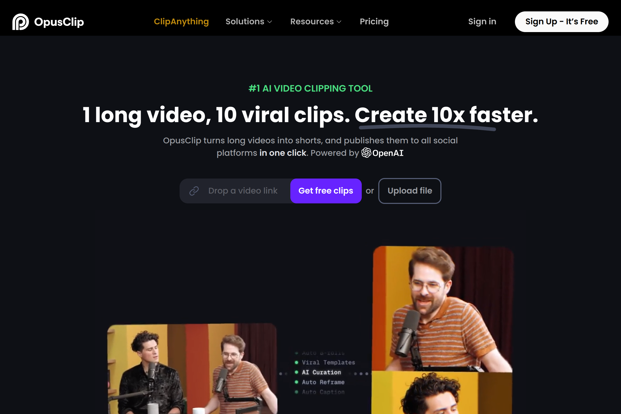Click the link icon inside the video link field

[x=194, y=191]
